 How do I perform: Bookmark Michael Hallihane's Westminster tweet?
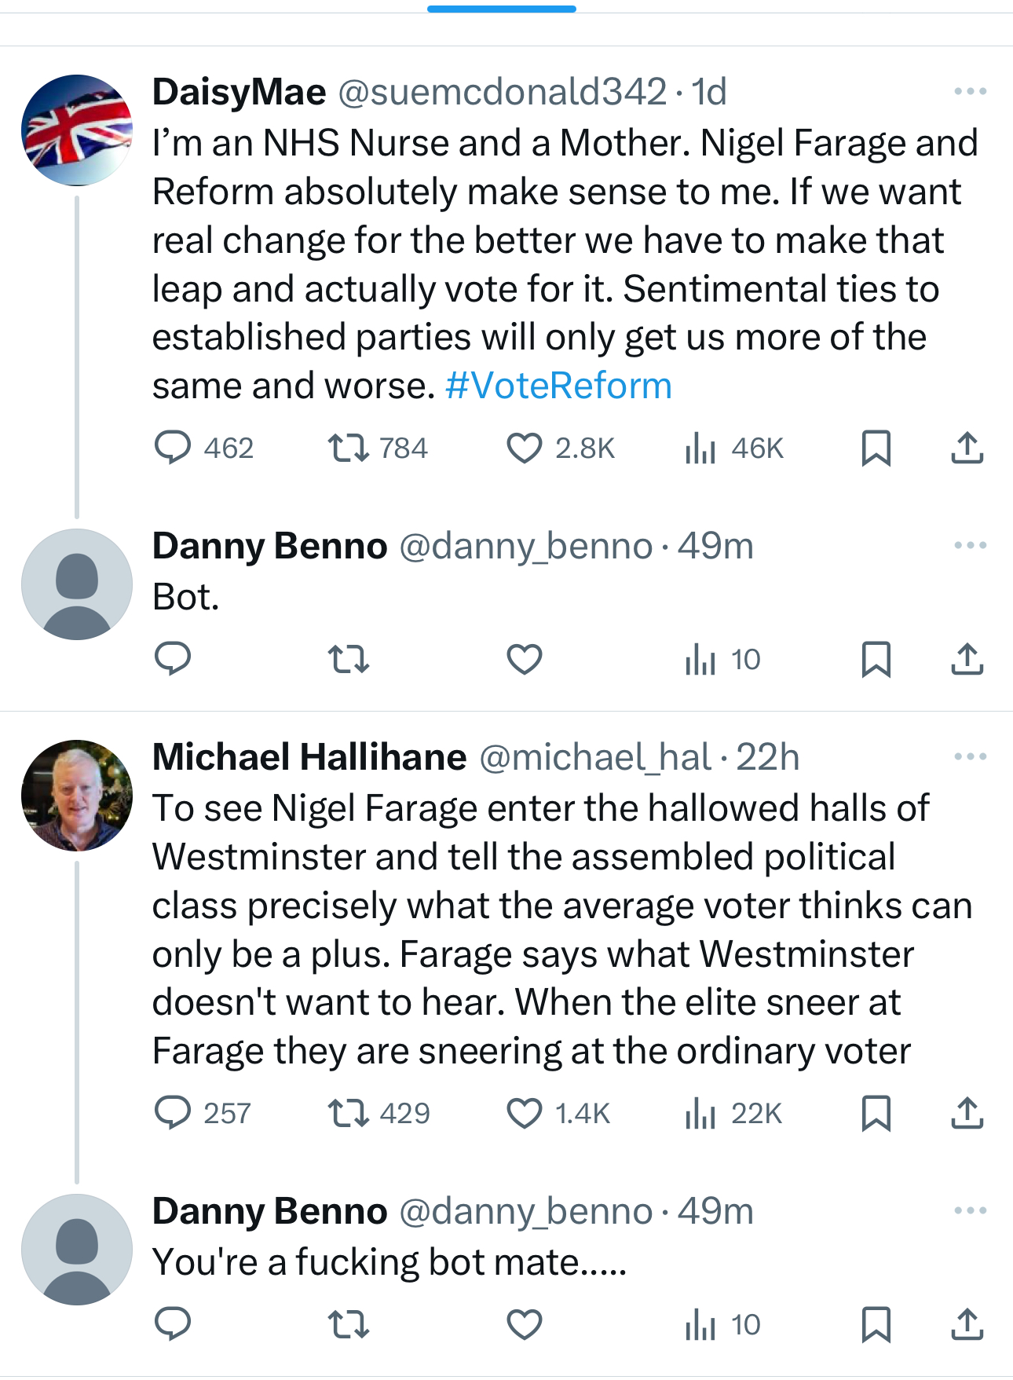(x=876, y=1113)
